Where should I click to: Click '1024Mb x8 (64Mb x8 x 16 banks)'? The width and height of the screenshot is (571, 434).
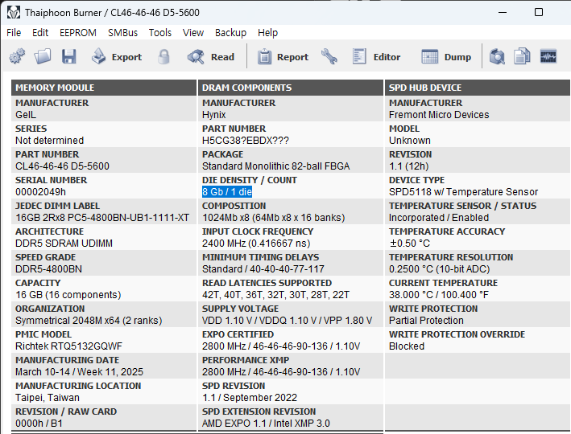[x=274, y=218]
